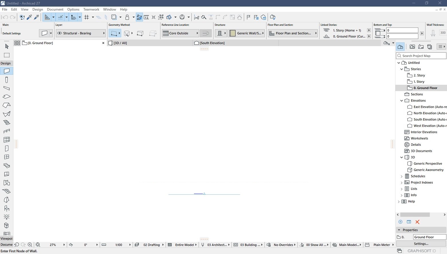Switch to the South Elevation tab
447x254 pixels.
[211, 43]
